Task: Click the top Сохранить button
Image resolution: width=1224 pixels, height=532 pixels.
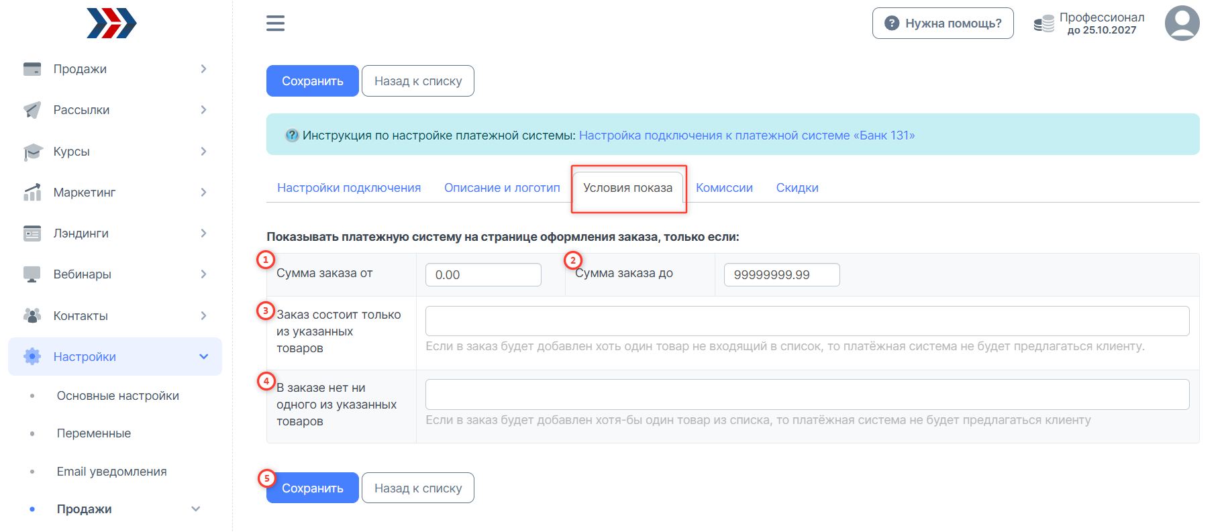Action: click(x=312, y=81)
